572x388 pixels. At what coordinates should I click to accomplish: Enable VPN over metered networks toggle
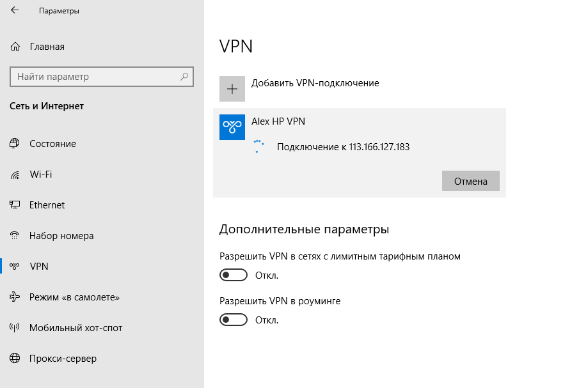(234, 275)
